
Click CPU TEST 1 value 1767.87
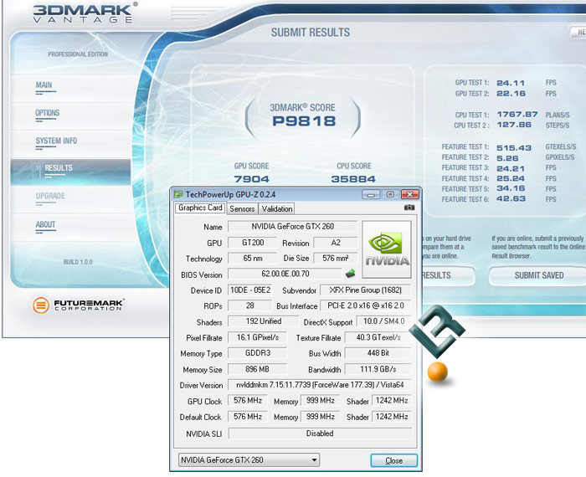click(x=517, y=115)
